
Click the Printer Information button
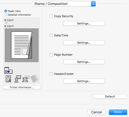pyautogui.click(x=22, y=87)
